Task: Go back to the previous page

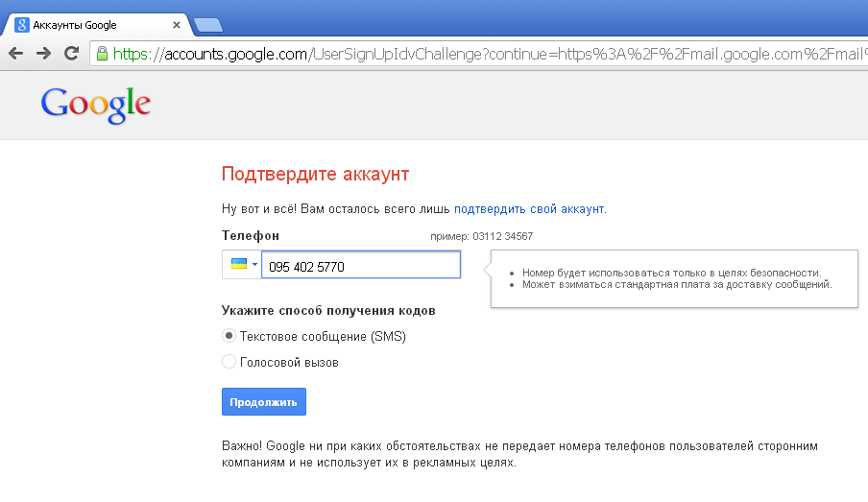Action: click(x=16, y=54)
